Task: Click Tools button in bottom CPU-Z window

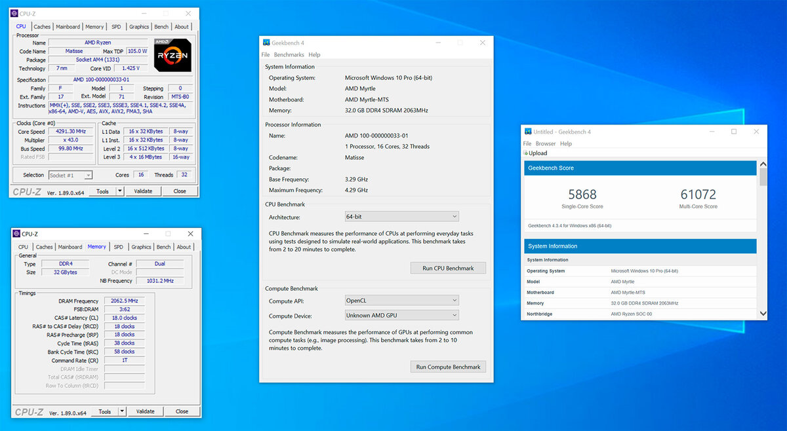Action: 105,411
